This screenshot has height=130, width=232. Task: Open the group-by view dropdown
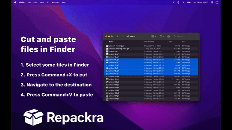[154, 36]
